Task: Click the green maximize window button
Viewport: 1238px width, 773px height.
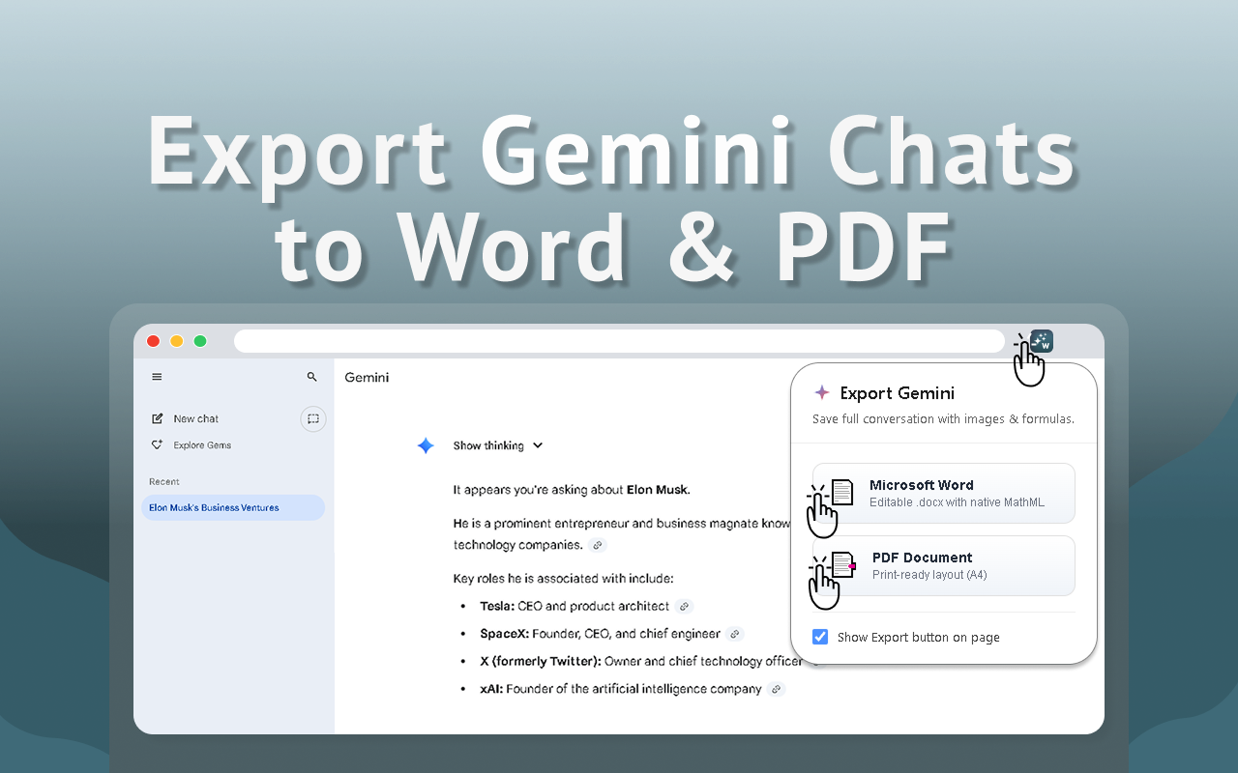Action: tap(200, 341)
